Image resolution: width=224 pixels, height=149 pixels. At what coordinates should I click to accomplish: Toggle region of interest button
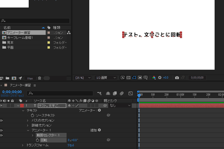tap(140, 77)
